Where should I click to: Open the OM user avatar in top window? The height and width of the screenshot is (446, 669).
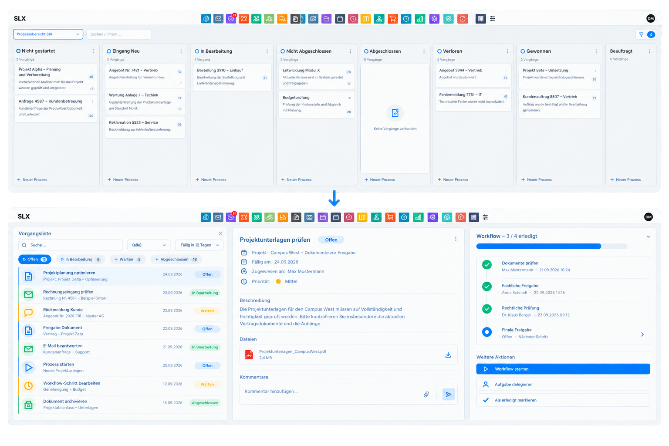[651, 18]
